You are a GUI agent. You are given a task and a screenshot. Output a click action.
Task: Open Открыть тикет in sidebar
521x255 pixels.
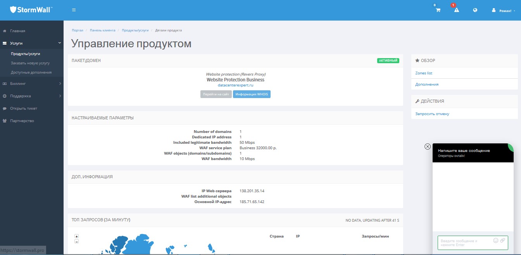pyautogui.click(x=24, y=108)
